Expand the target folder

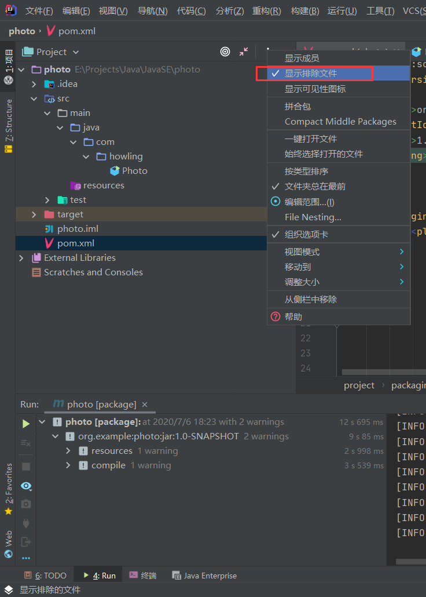pyautogui.click(x=34, y=214)
